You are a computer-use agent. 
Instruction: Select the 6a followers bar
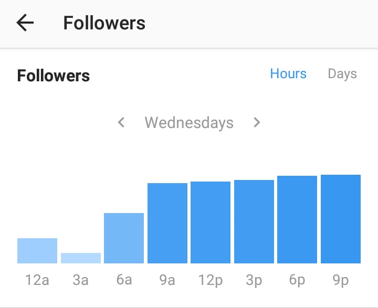pyautogui.click(x=124, y=238)
